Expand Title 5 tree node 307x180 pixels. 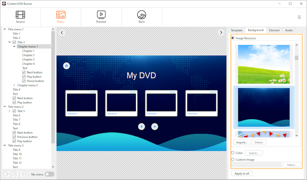click(9, 111)
